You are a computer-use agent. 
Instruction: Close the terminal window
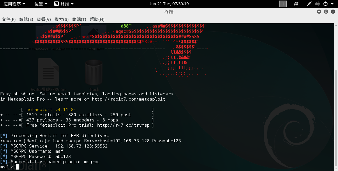[333, 12]
